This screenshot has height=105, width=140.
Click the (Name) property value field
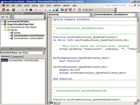click(x=26, y=60)
